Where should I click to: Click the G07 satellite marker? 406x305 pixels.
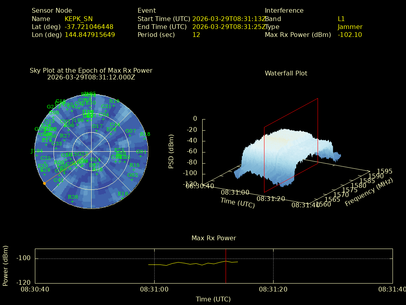click(x=130, y=136)
